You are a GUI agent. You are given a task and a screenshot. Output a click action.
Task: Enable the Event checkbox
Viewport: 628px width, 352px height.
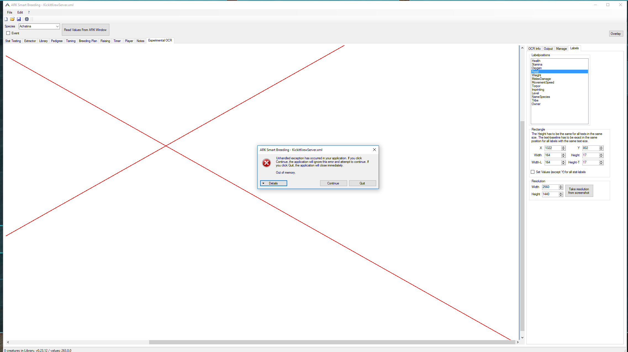[8, 33]
